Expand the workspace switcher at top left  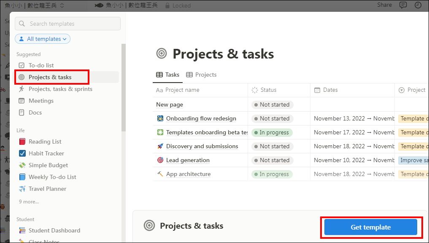34,5
